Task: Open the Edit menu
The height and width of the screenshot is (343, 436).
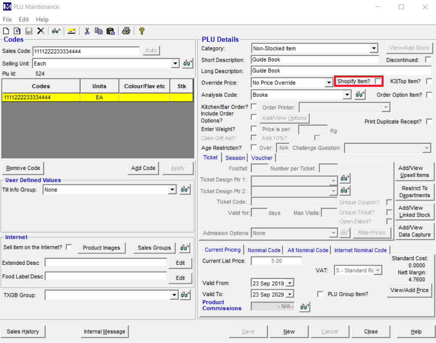Action: [24, 19]
